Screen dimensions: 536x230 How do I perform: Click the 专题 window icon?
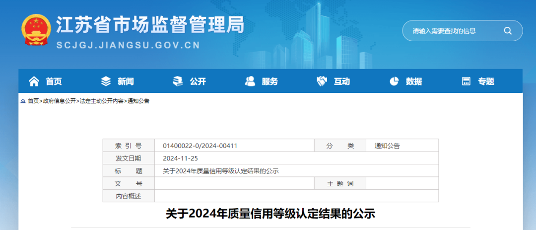click(x=466, y=81)
